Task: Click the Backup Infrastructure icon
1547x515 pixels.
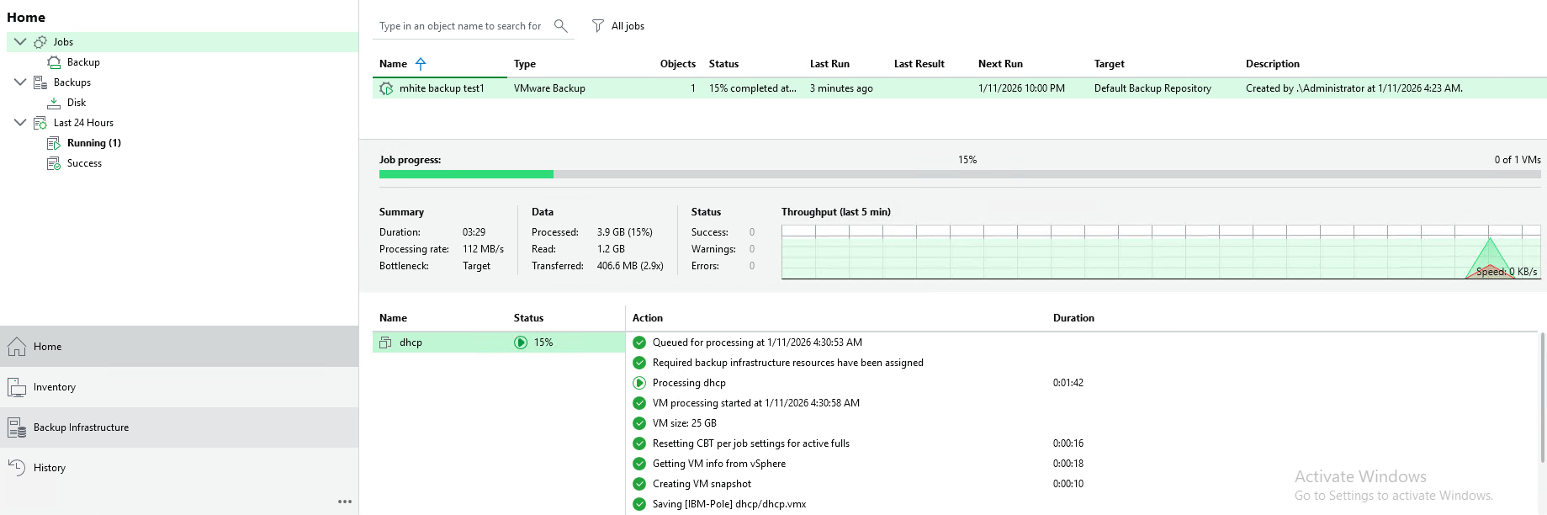Action: (x=17, y=427)
